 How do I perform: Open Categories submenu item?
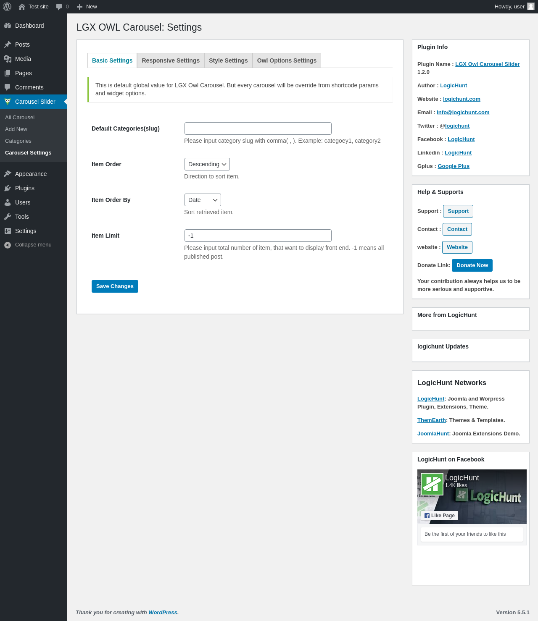click(x=18, y=141)
